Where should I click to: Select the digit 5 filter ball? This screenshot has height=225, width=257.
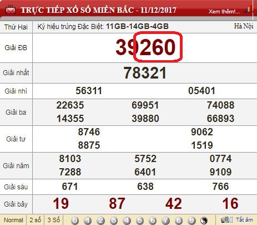[x=140, y=221]
